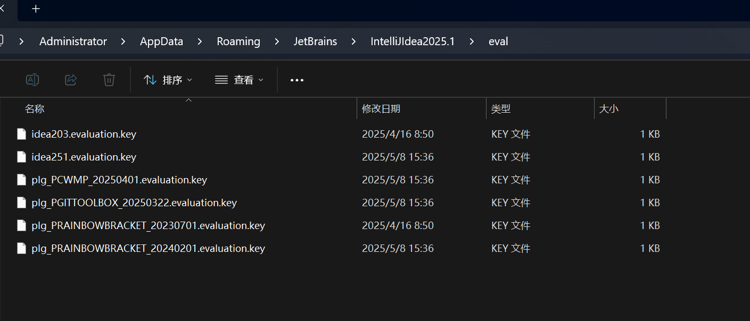Expand the chevron between Roaming and JetBrains
Screen dimensions: 750x321
click(277, 41)
